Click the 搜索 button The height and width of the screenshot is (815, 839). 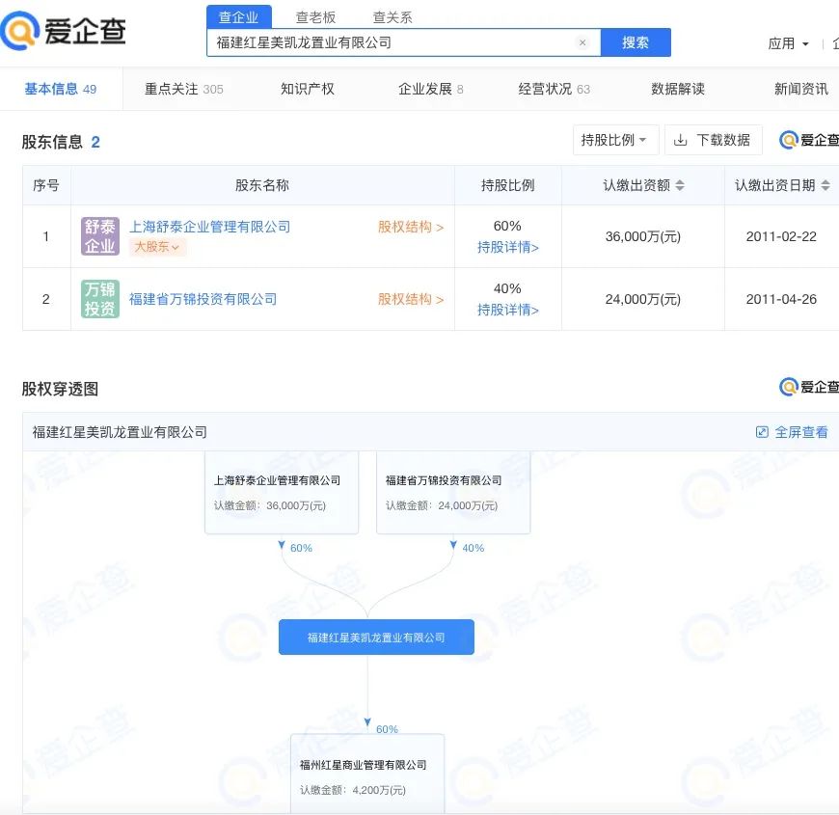pyautogui.click(x=636, y=42)
